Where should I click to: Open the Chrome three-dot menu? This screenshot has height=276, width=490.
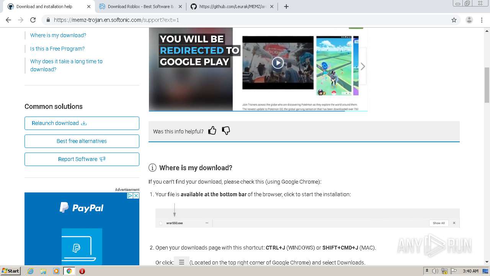pos(482,20)
